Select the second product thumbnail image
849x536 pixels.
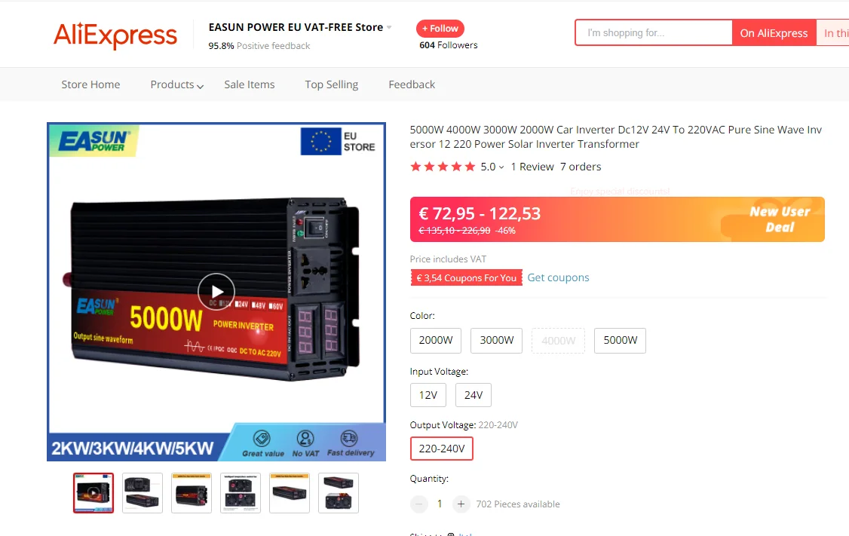click(x=143, y=493)
